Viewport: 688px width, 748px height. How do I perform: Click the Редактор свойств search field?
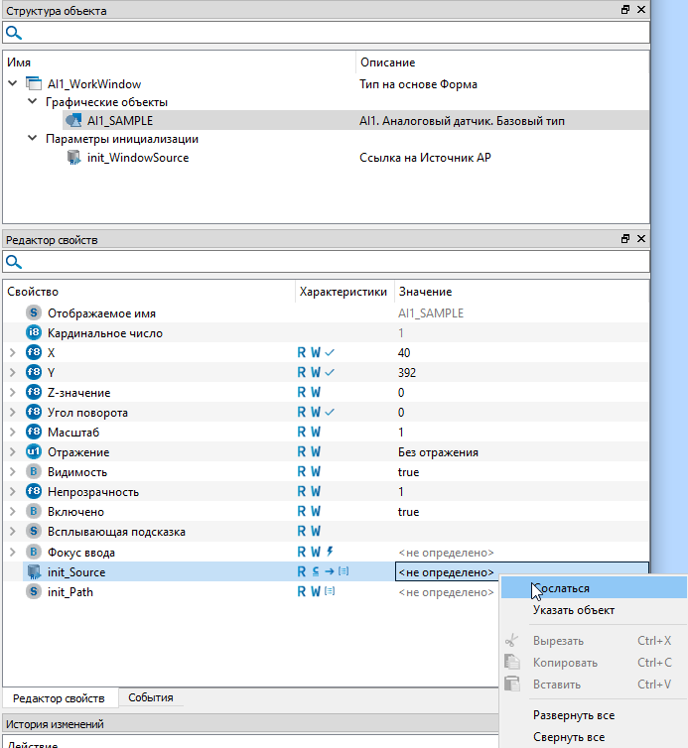[333, 262]
